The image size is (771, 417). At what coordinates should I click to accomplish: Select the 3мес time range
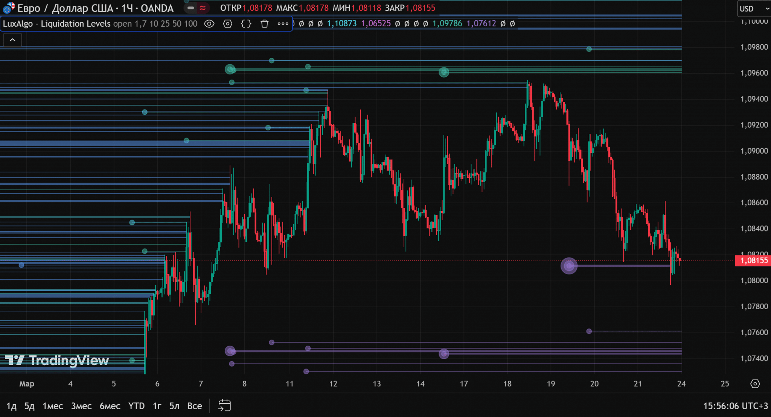[81, 406]
